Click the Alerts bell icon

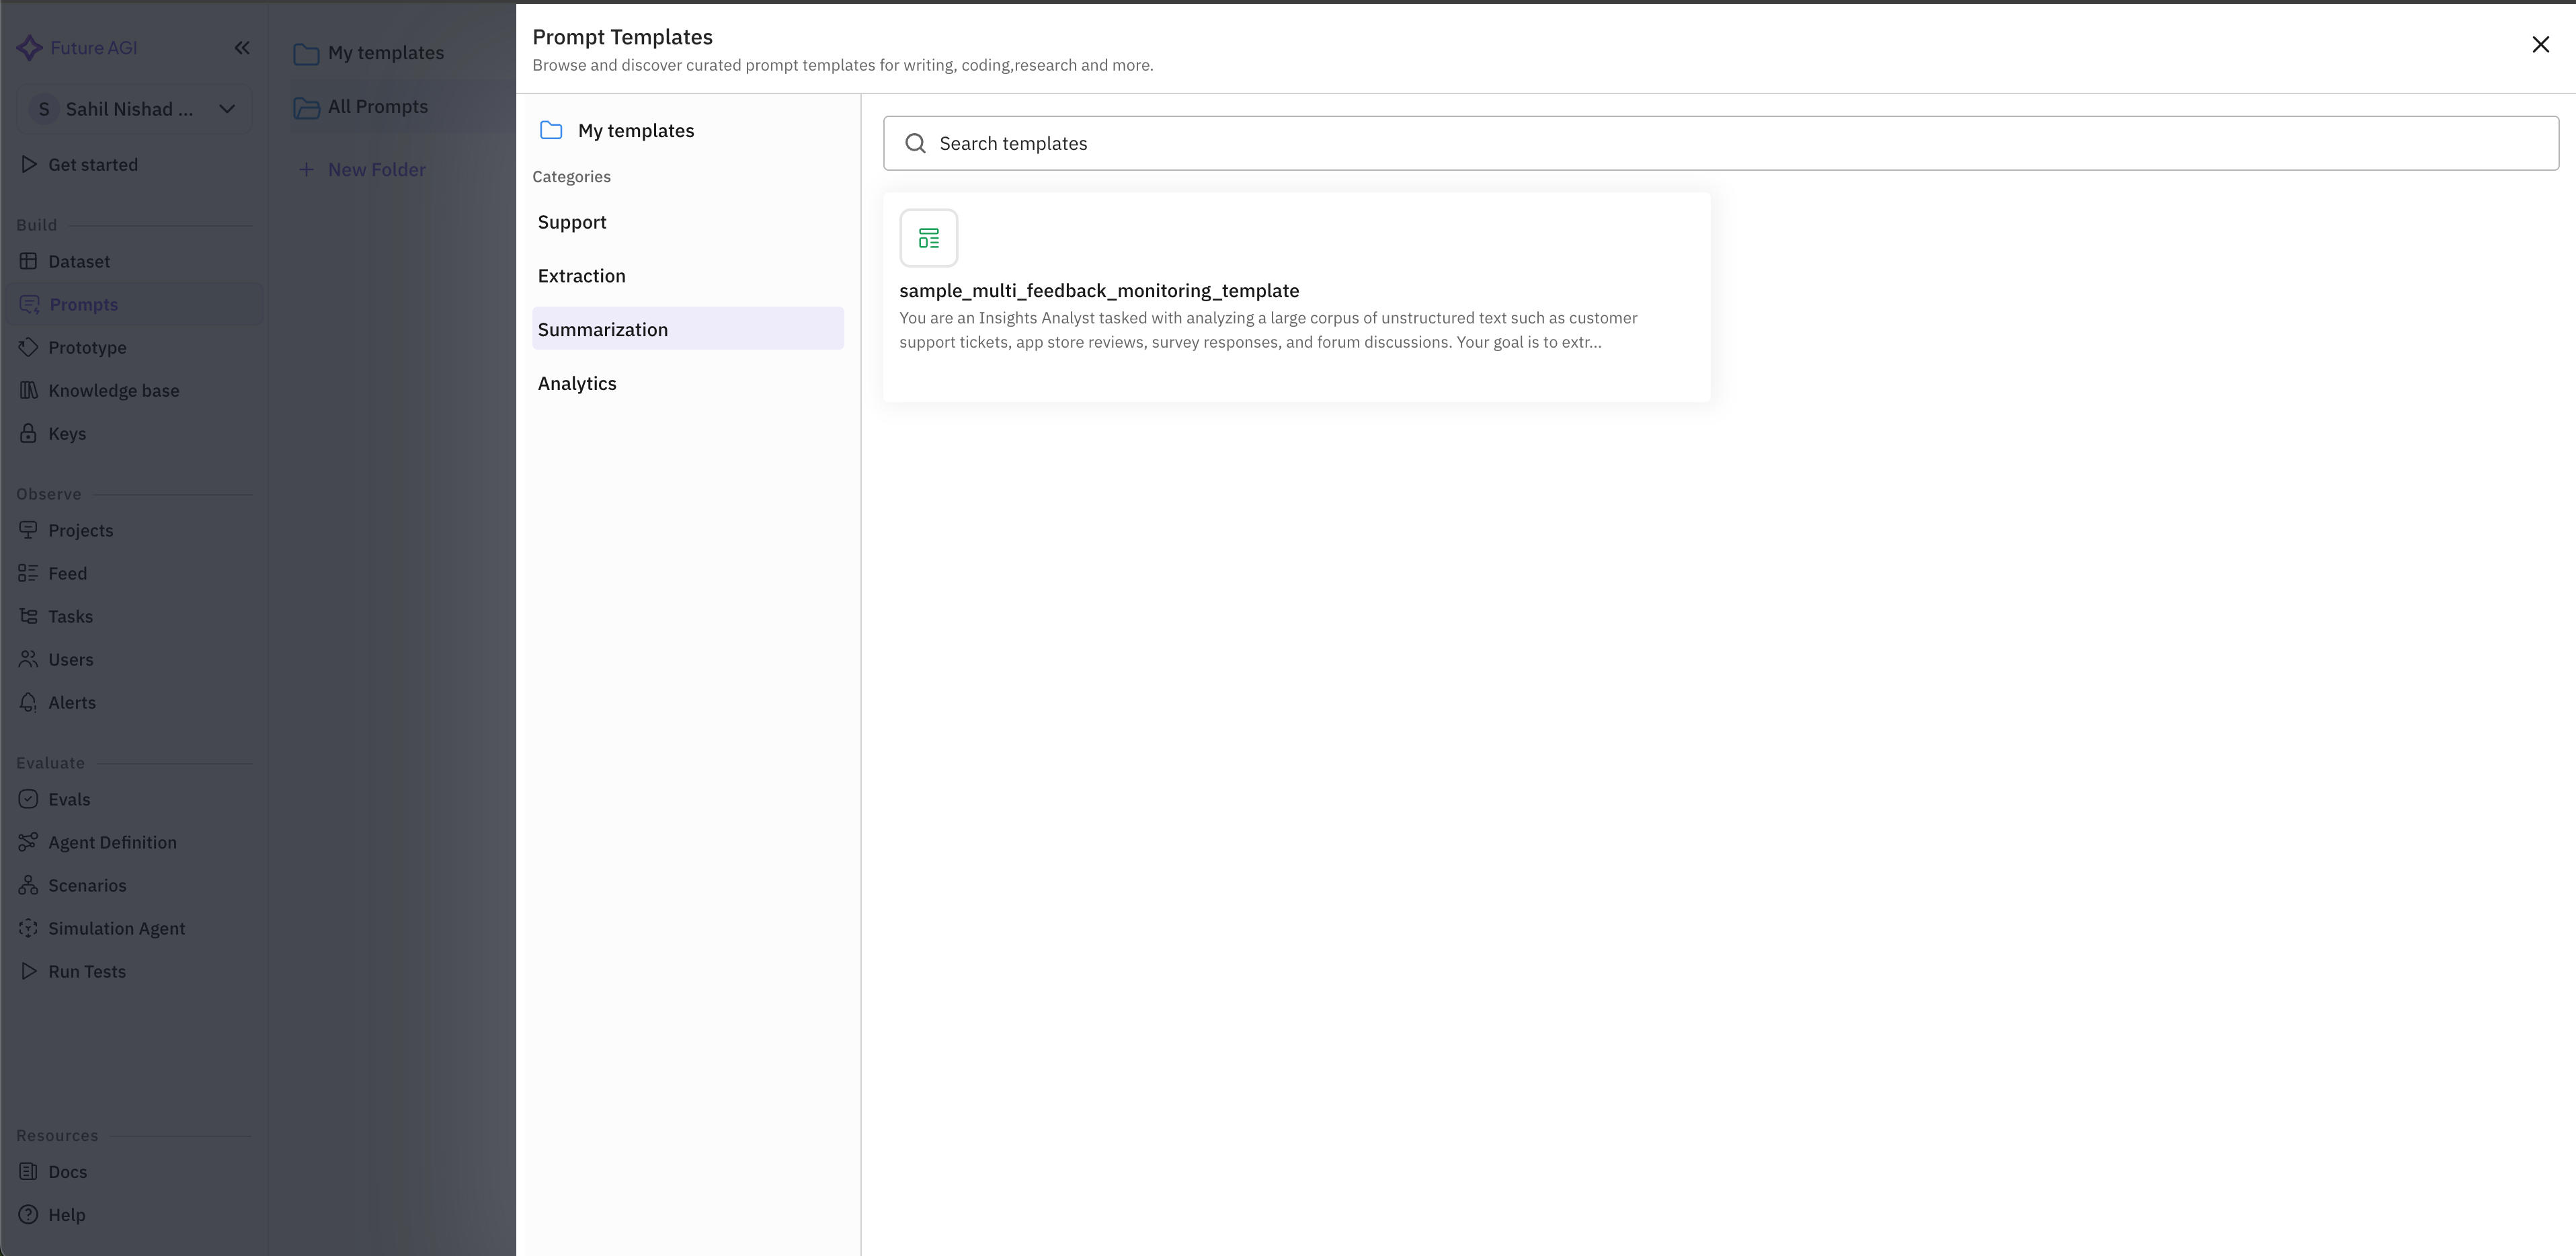click(28, 703)
